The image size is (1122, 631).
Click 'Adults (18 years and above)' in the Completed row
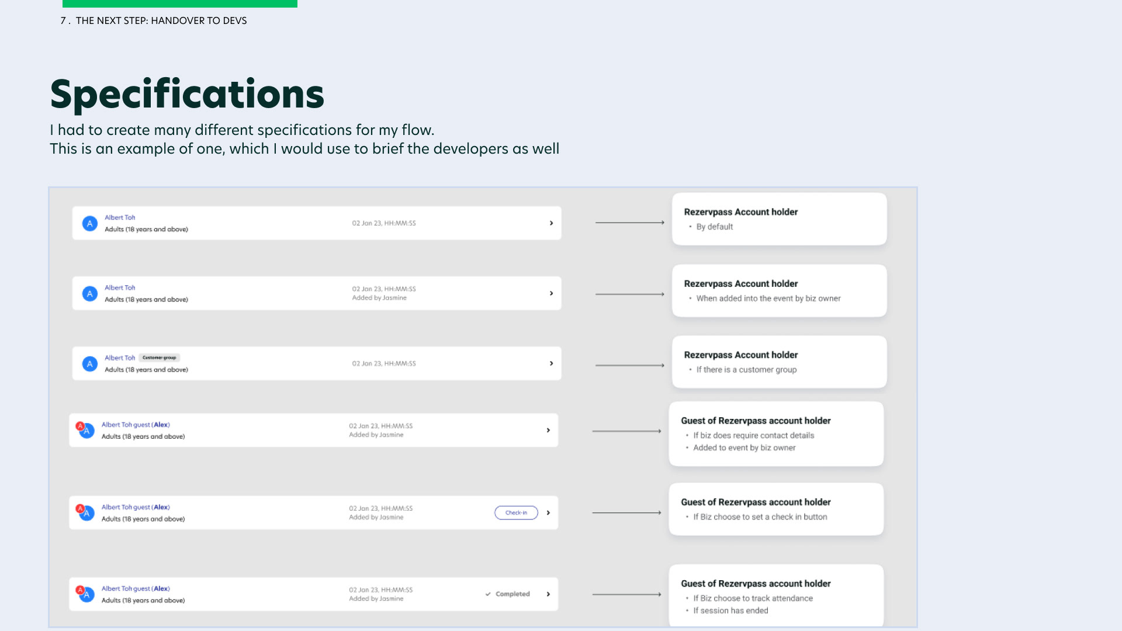click(143, 601)
